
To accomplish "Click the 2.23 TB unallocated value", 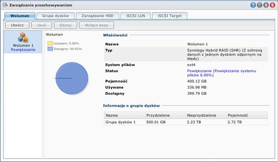I will click(x=194, y=122).
